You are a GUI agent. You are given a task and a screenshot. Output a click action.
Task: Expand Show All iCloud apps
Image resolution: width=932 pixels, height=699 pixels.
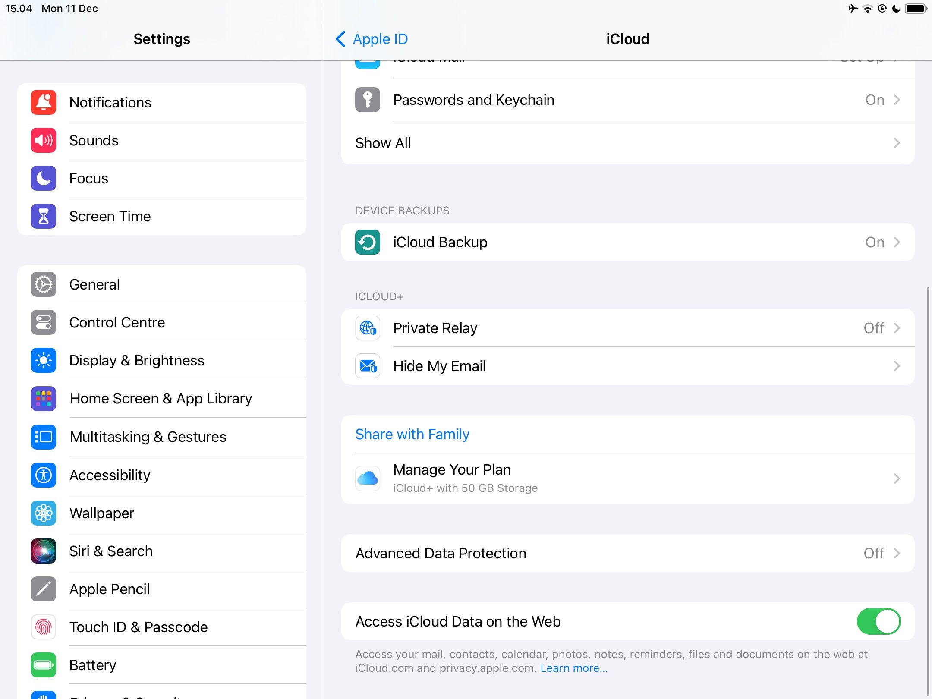pyautogui.click(x=626, y=143)
